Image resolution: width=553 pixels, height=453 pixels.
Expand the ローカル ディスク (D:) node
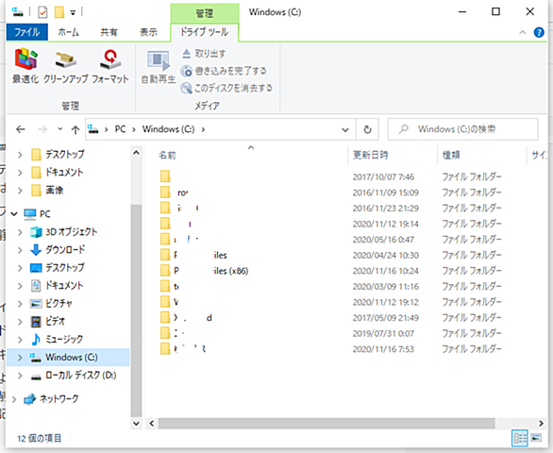(x=20, y=376)
